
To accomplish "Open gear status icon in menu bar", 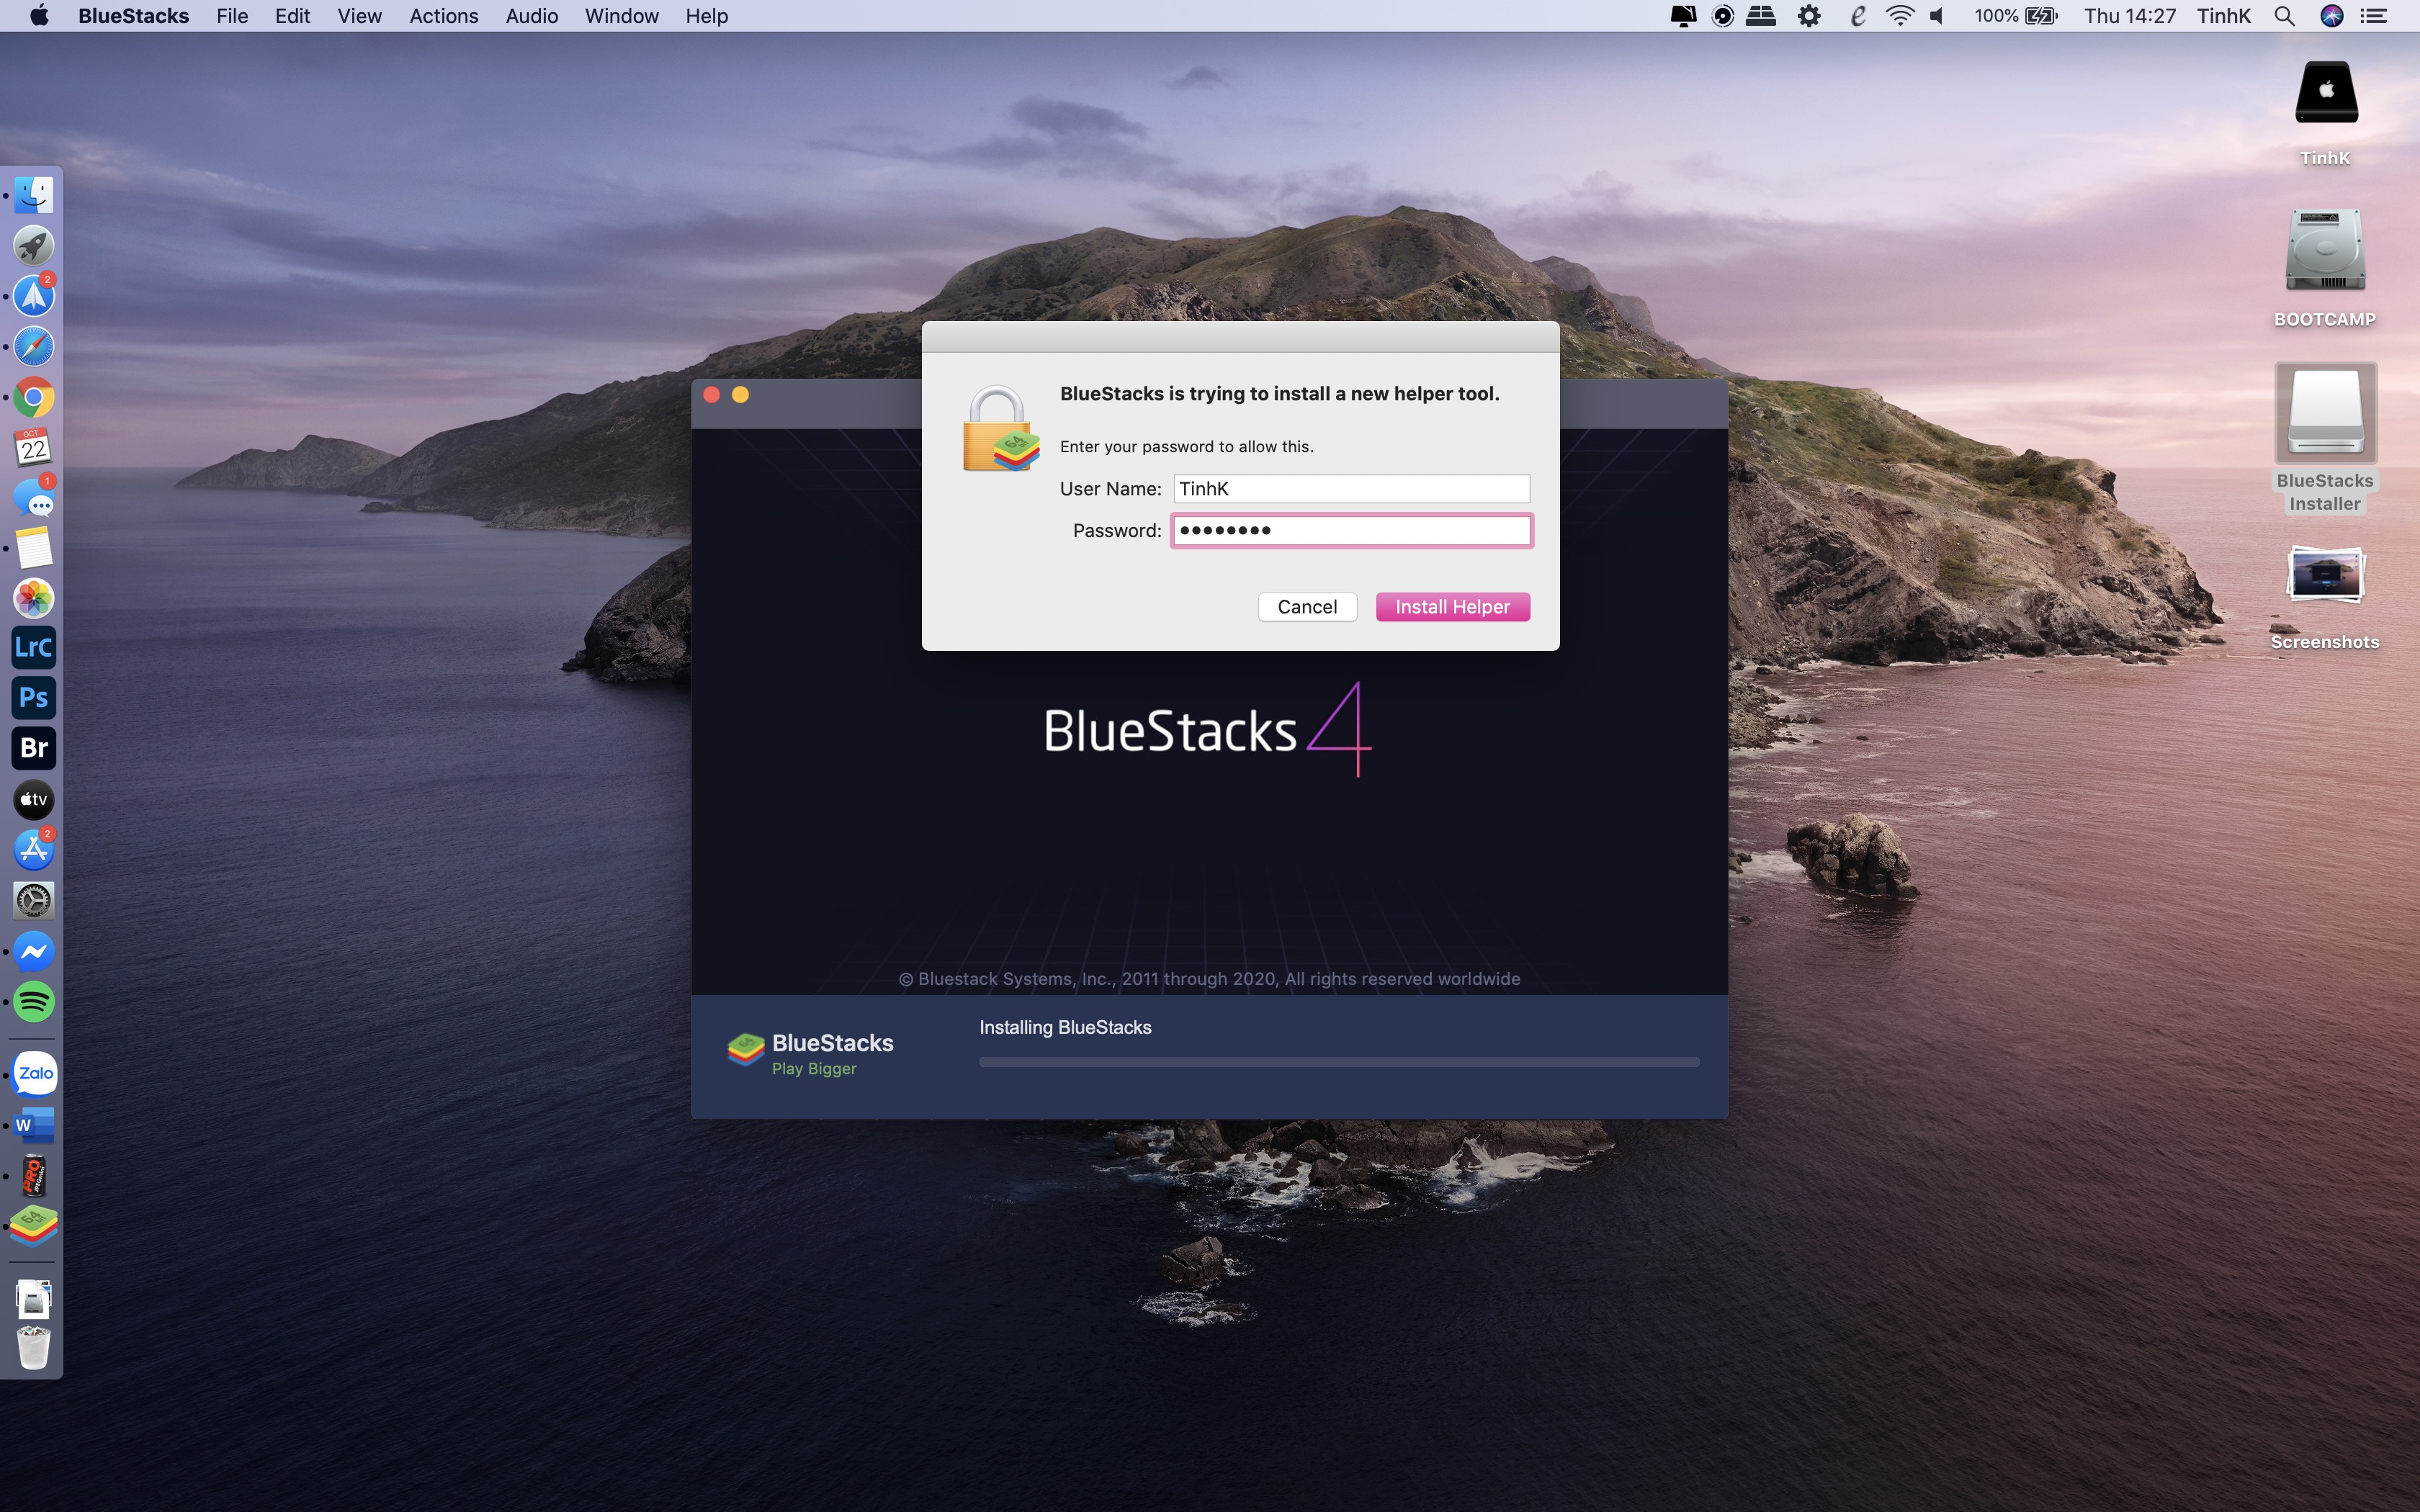I will pos(1809,16).
